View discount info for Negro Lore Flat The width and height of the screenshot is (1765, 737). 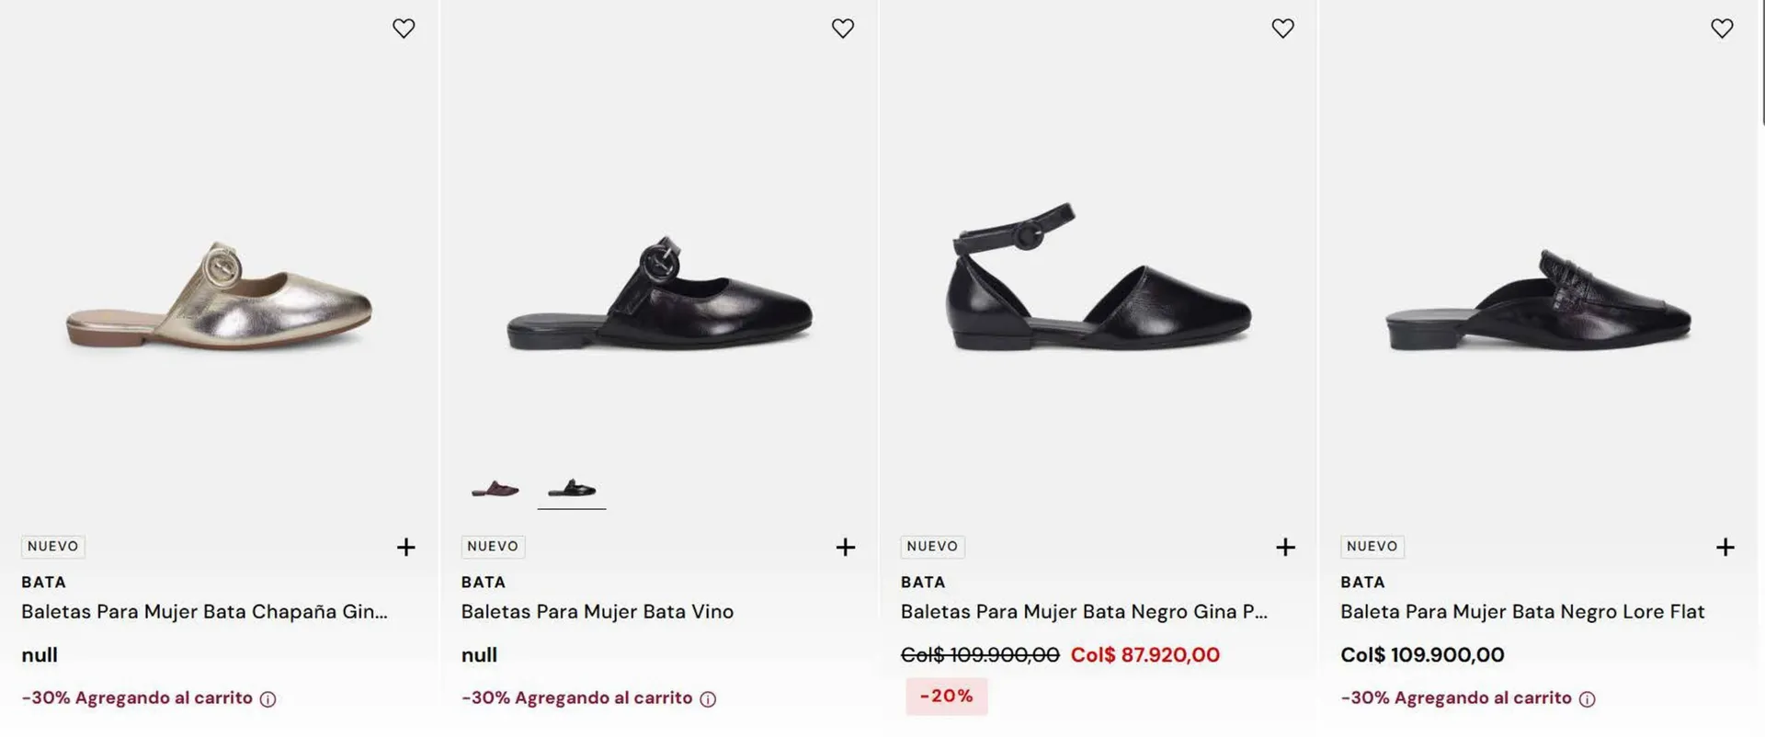1587,699
